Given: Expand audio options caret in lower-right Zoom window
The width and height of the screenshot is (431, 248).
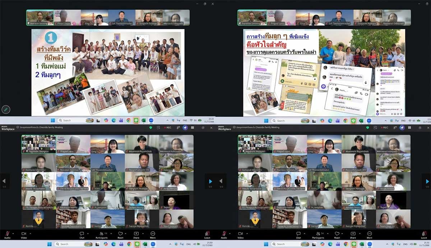Looking at the screenshot, I should point(230,233).
